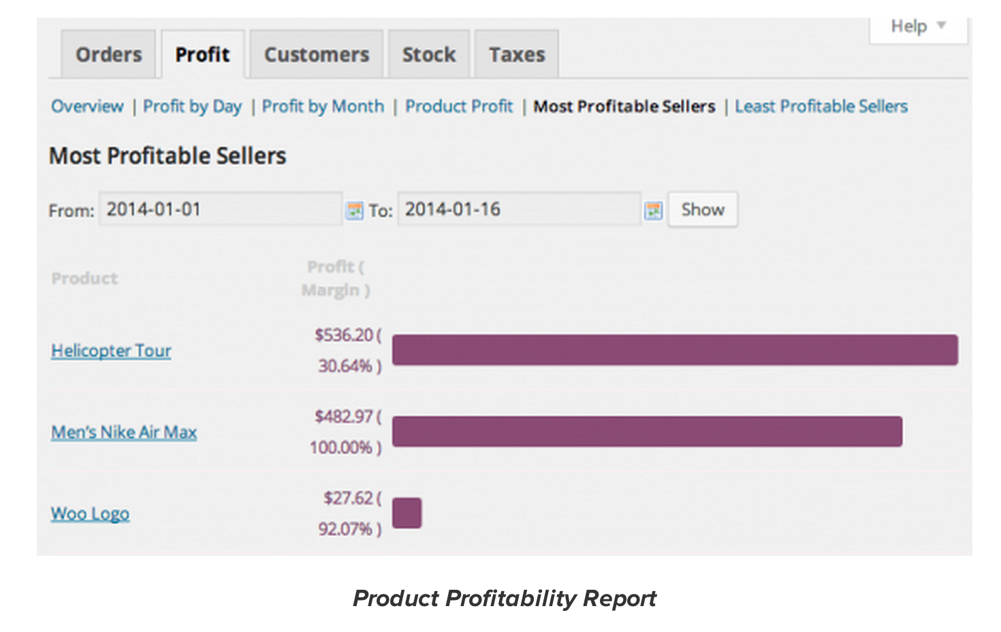Open the Men's Nike Air Max link

point(124,432)
